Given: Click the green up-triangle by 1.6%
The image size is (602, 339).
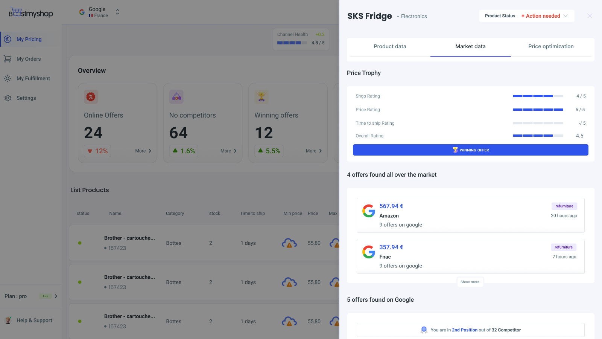Looking at the screenshot, I should click(175, 150).
